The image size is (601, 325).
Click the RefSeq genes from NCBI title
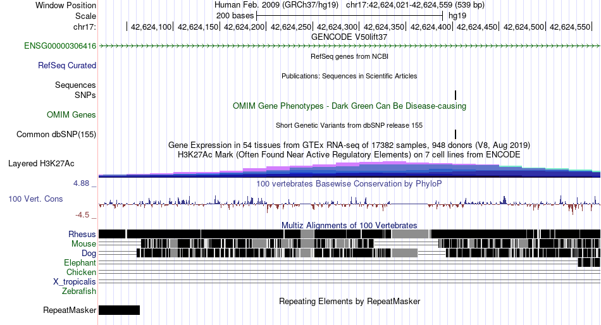tap(350, 56)
